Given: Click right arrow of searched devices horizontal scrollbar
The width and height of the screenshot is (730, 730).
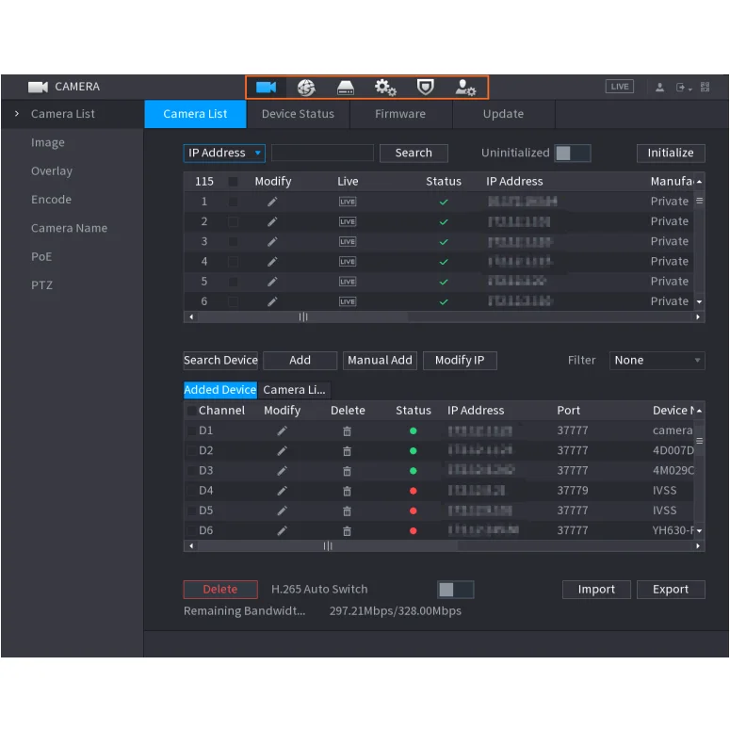Looking at the screenshot, I should 698,317.
